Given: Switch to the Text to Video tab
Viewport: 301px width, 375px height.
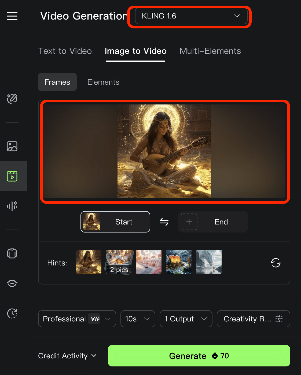Looking at the screenshot, I should coord(65,51).
